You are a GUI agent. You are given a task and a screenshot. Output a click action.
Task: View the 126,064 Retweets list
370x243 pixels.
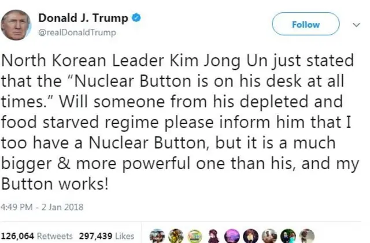pos(37,236)
